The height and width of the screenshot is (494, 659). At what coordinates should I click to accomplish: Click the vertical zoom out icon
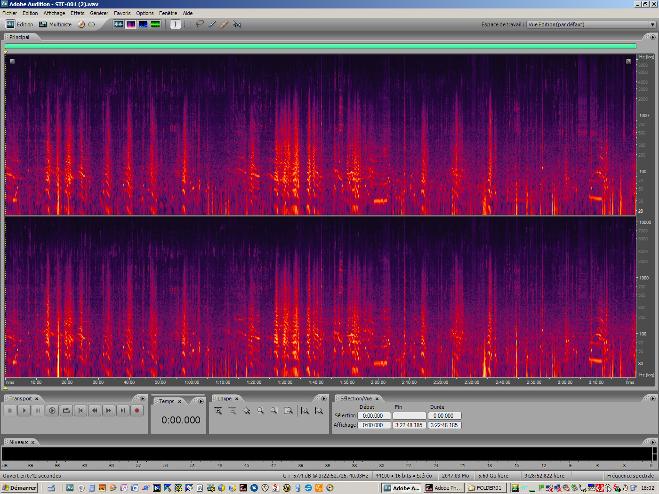pyautogui.click(x=319, y=410)
